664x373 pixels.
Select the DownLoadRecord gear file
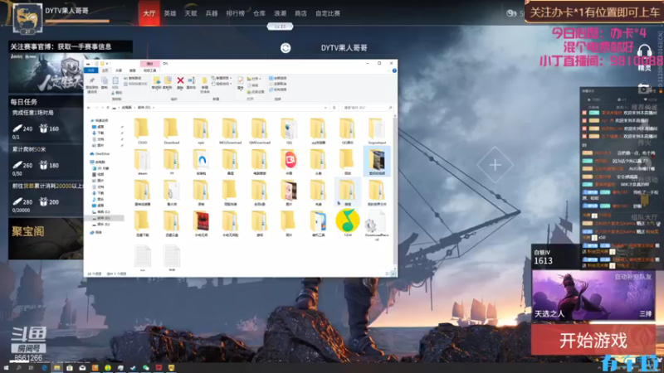pos(377,225)
